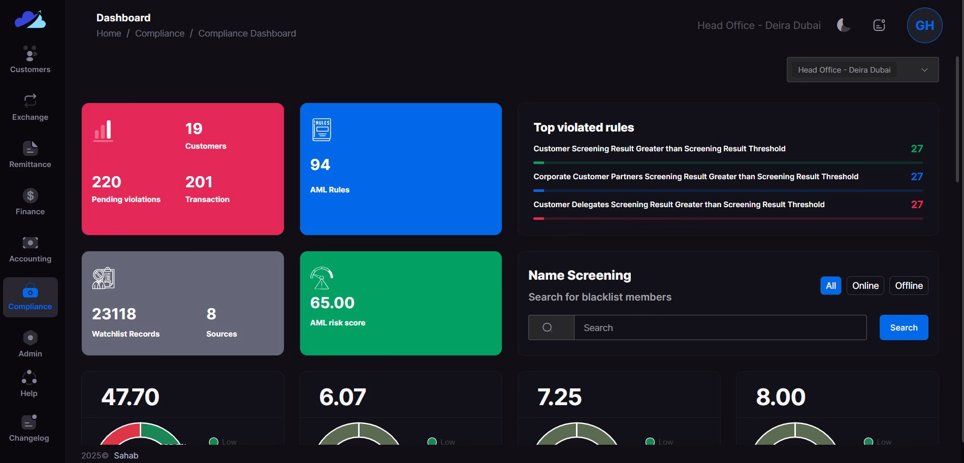
Task: Open the Accounting module
Action: click(30, 249)
